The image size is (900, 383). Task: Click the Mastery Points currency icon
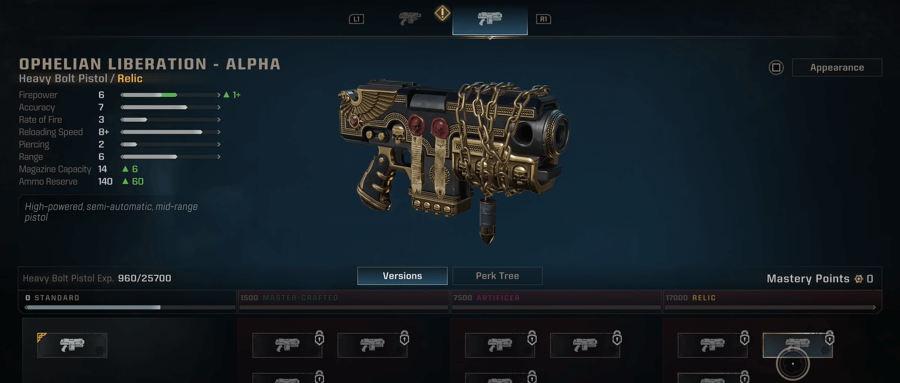(859, 279)
